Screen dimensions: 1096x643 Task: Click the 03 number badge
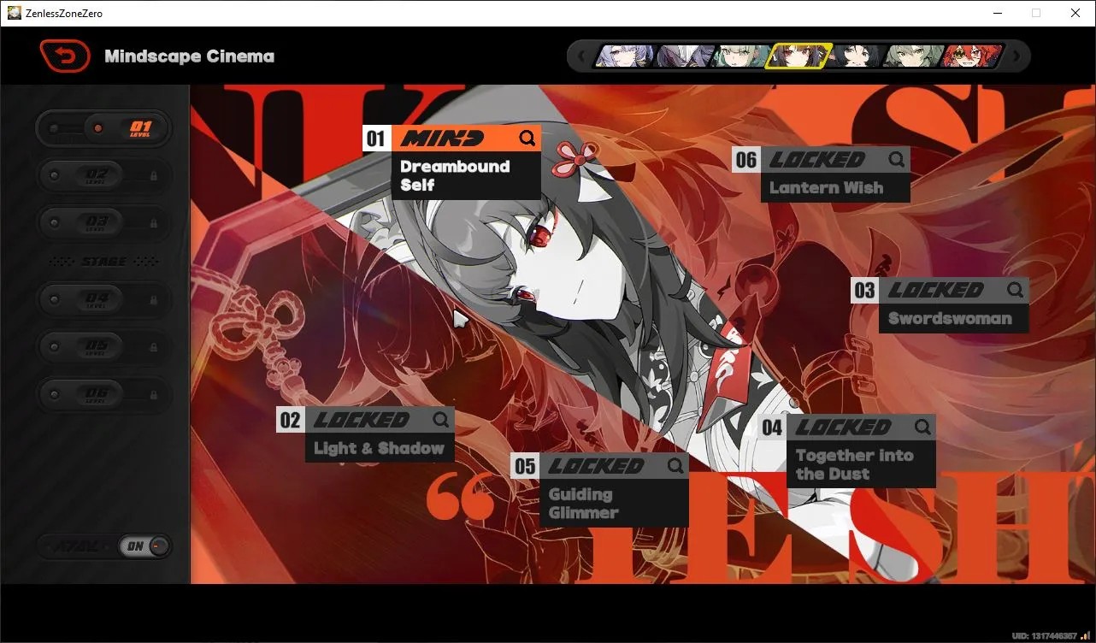click(x=864, y=291)
